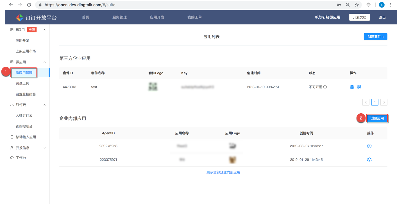Image resolution: width=397 pixels, height=204 pixels.
Task: Click suite ID 4473013
Action: tap(69, 87)
